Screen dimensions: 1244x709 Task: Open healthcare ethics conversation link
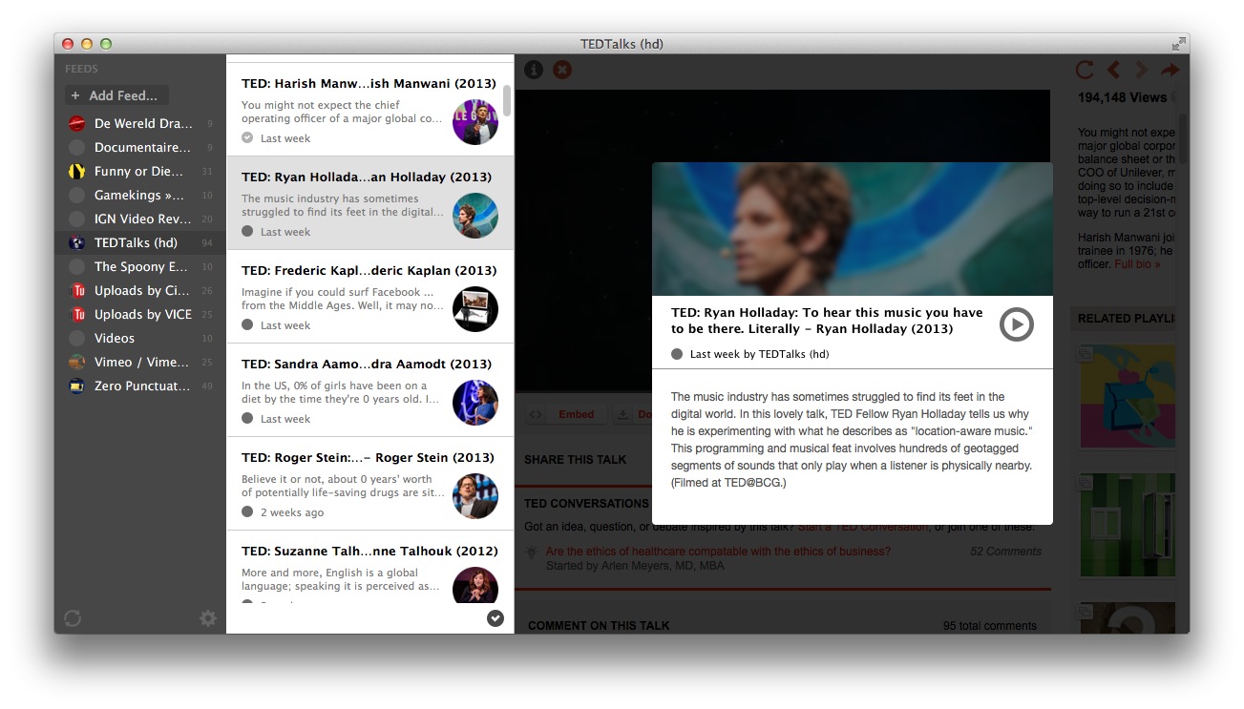point(718,551)
